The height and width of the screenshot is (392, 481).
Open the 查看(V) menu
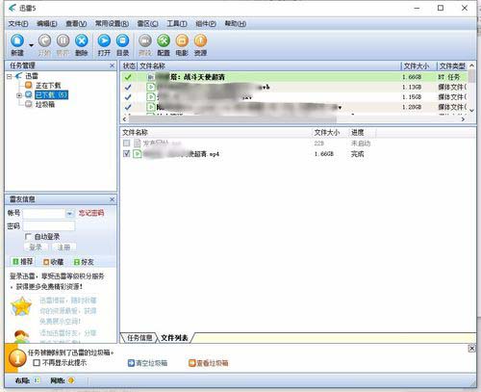click(x=76, y=24)
